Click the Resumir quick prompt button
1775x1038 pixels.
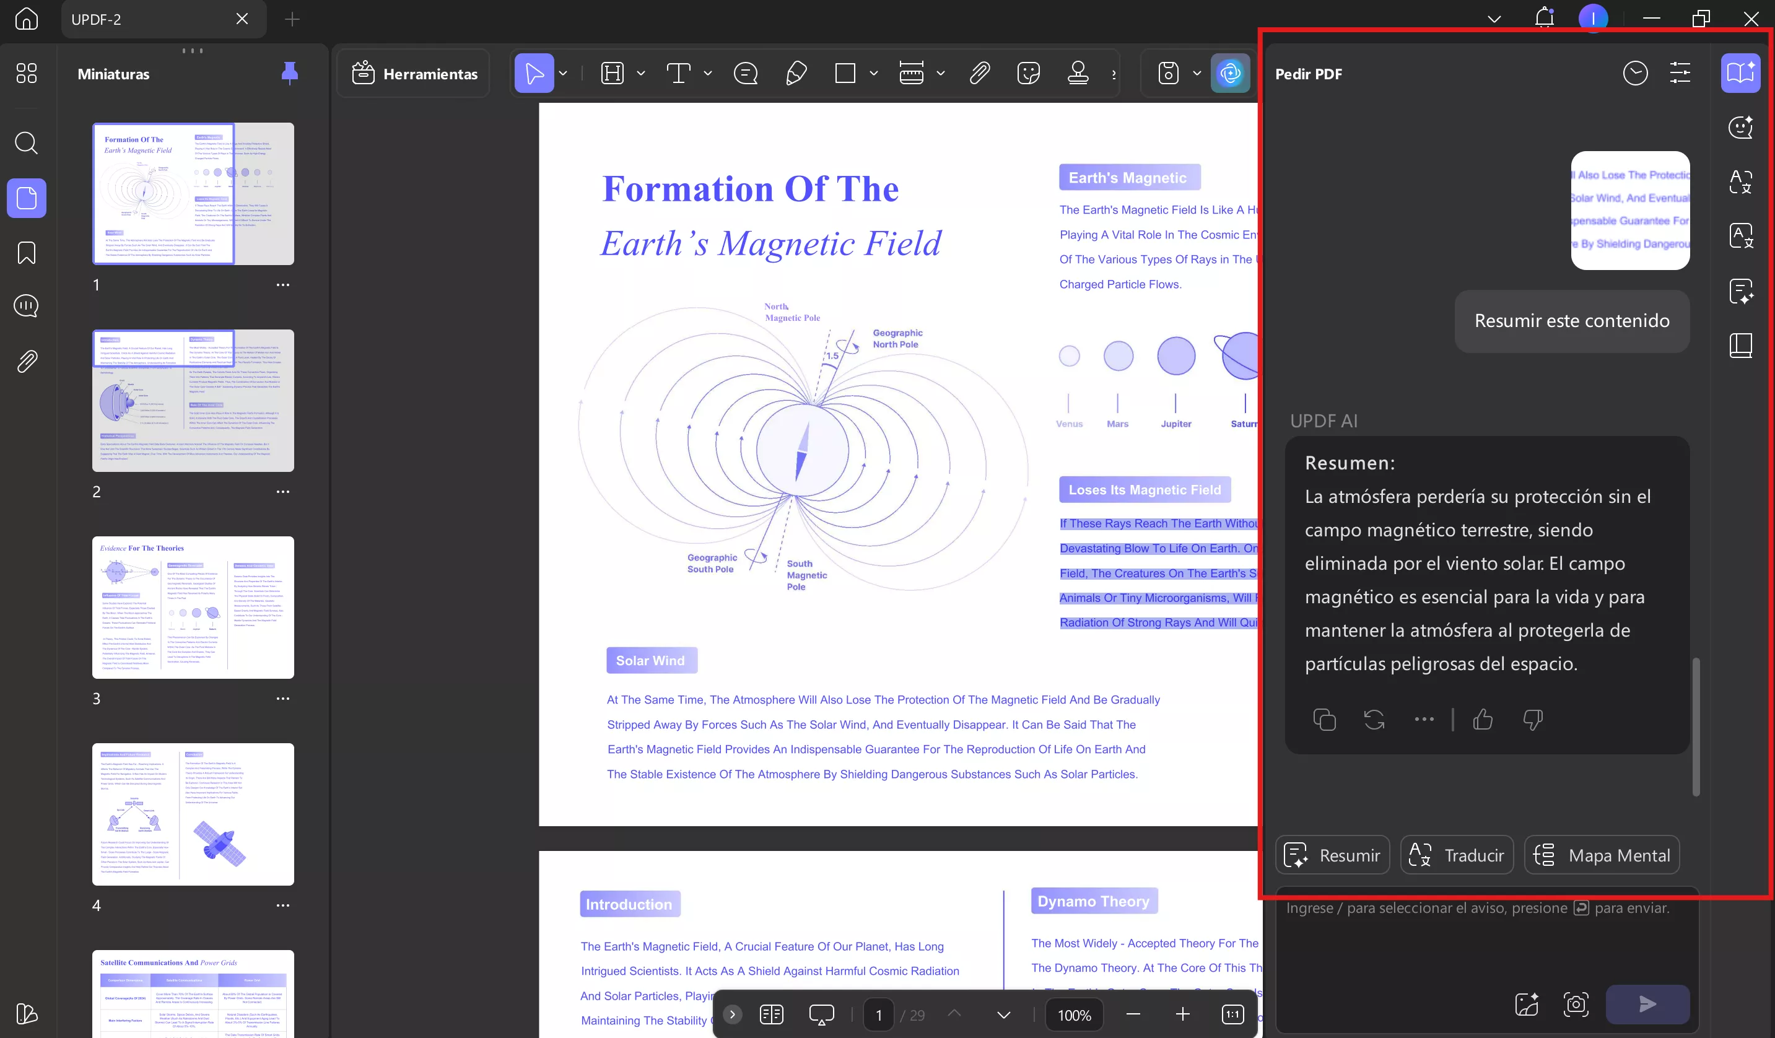click(1332, 855)
